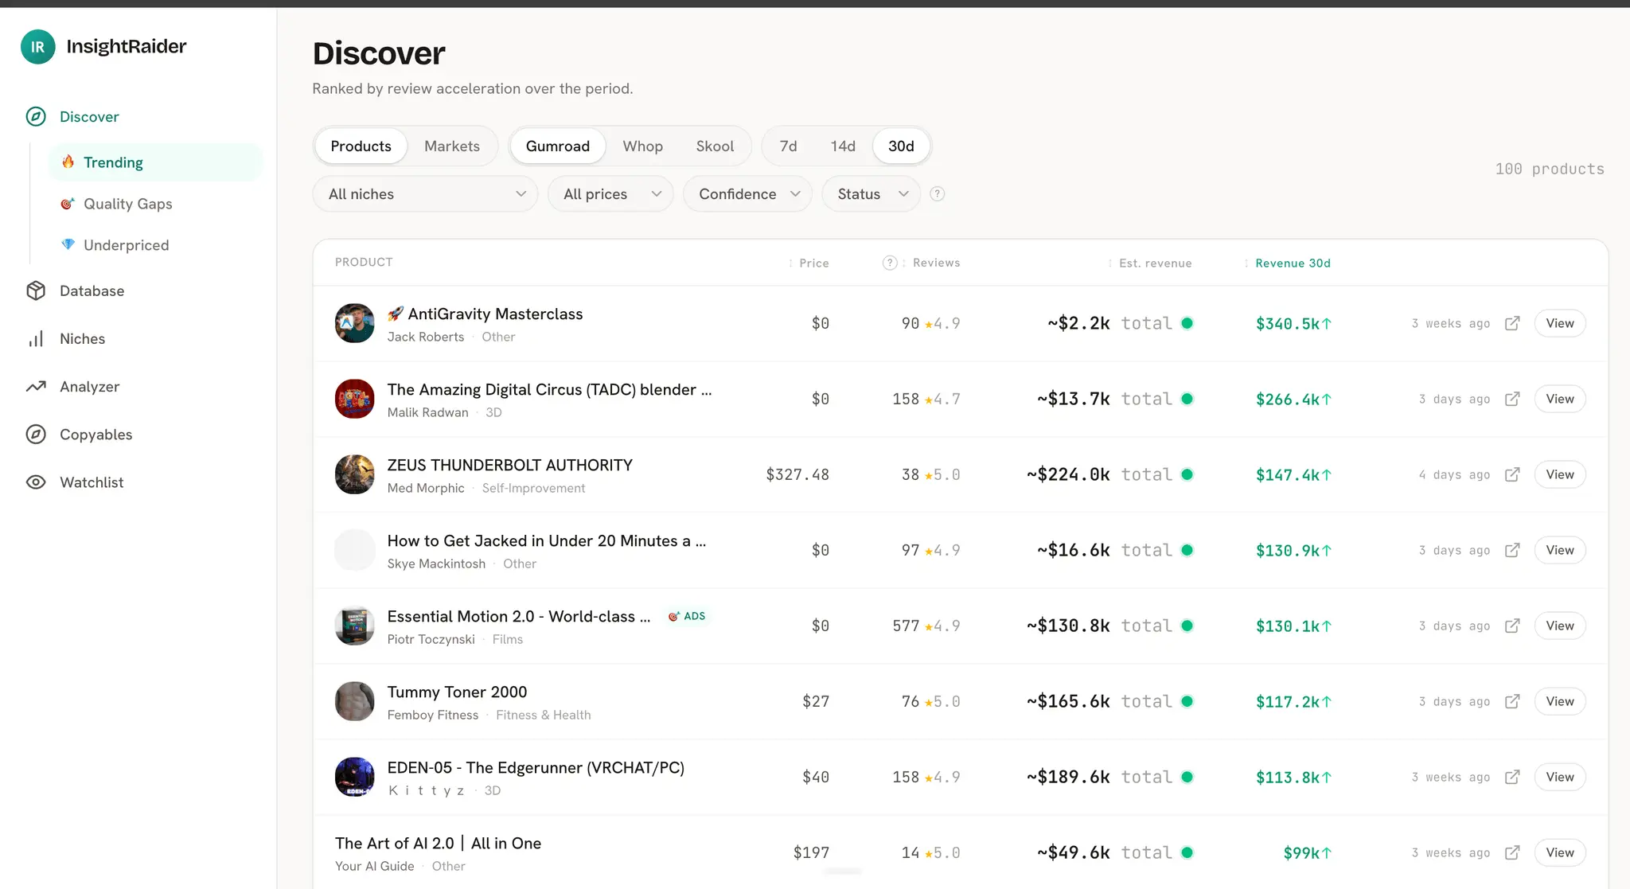Click the Niches bar chart icon

point(36,339)
